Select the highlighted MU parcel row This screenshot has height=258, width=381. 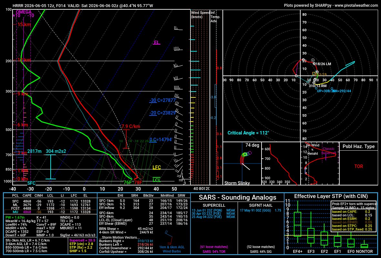click(51, 212)
